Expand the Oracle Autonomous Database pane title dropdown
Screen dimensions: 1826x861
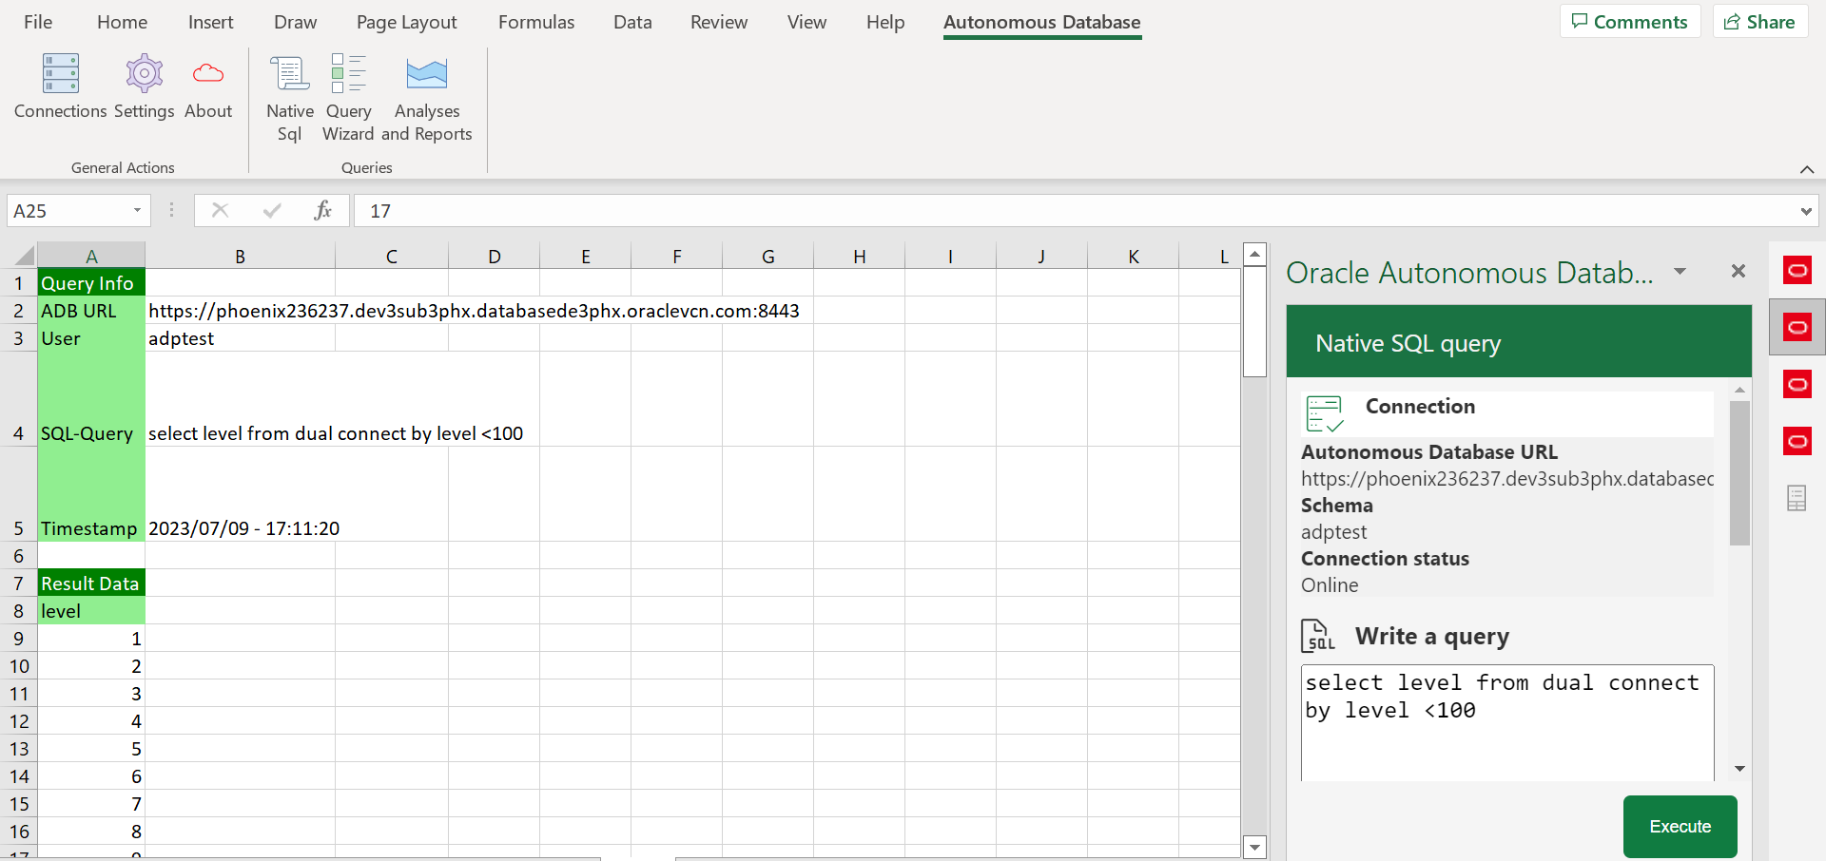(1680, 273)
